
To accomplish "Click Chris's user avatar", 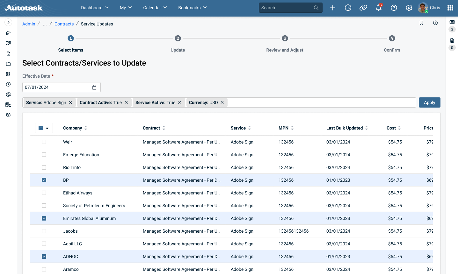I will click(423, 8).
